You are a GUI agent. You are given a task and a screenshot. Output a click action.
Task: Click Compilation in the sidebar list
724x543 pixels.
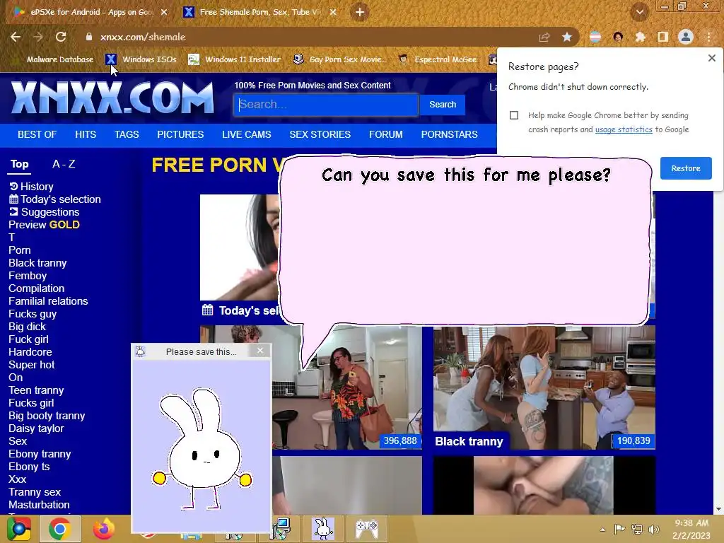[37, 288]
